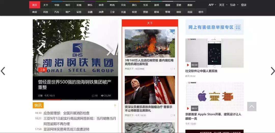Viewport: 275px width, 133px height.
Task: Select 工业 in the second nav row
Action: click(112, 12)
